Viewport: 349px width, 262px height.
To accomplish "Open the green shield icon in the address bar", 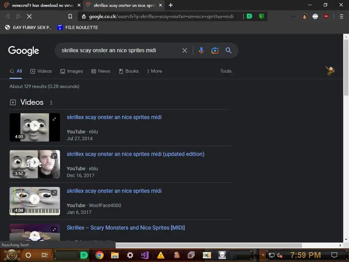I will click(x=261, y=16).
